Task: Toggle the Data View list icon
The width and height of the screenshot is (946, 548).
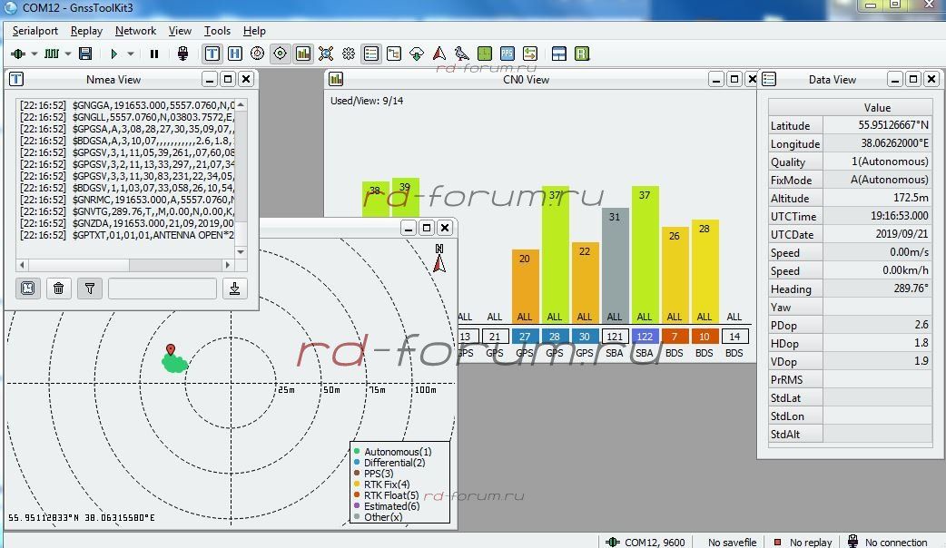Action: click(371, 54)
